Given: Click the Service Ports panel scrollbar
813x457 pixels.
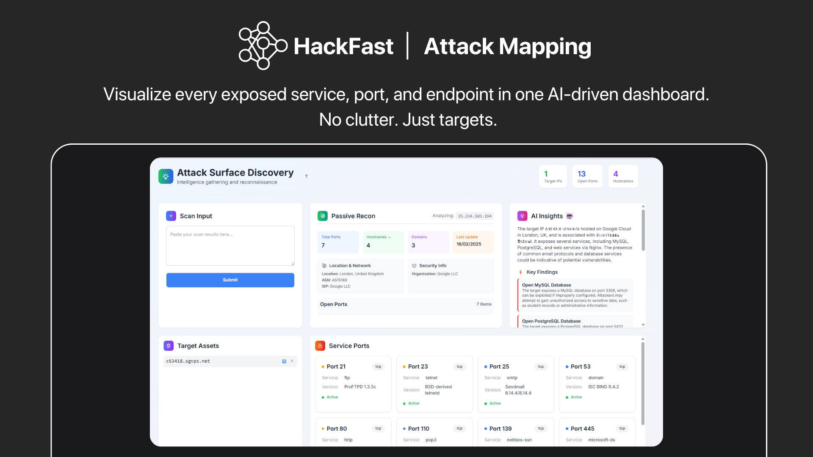Looking at the screenshot, I should click(643, 383).
